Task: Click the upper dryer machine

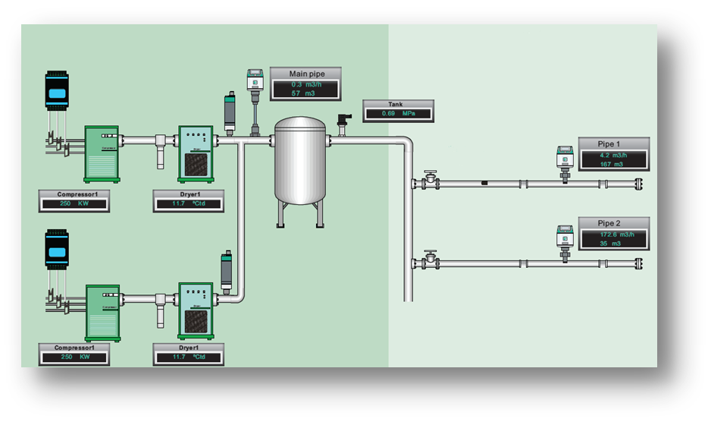Action: (196, 154)
